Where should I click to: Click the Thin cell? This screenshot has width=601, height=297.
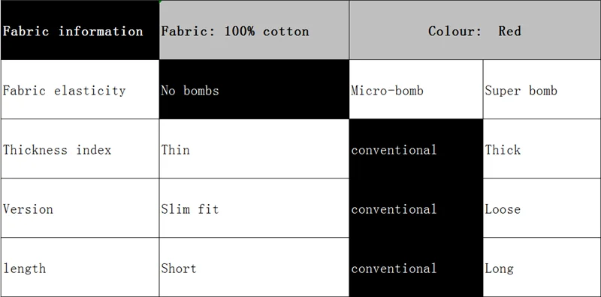pyautogui.click(x=254, y=148)
